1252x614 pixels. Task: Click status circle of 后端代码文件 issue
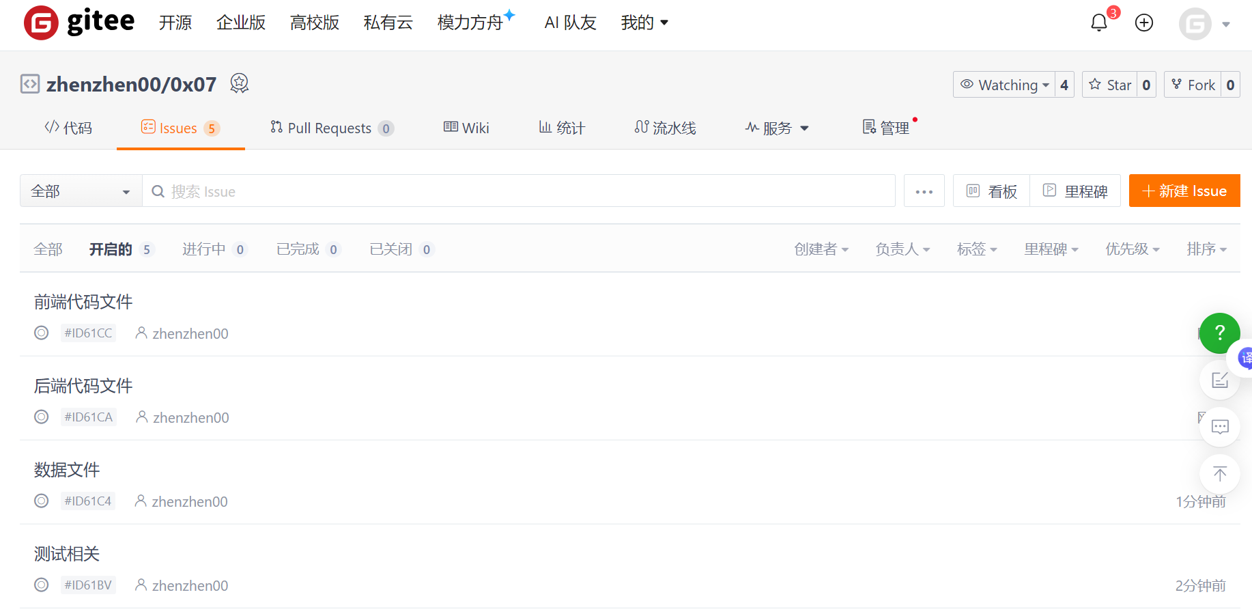click(42, 417)
